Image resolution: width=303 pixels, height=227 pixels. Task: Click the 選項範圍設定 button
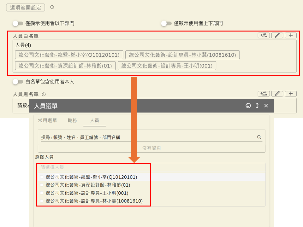click(x=26, y=8)
